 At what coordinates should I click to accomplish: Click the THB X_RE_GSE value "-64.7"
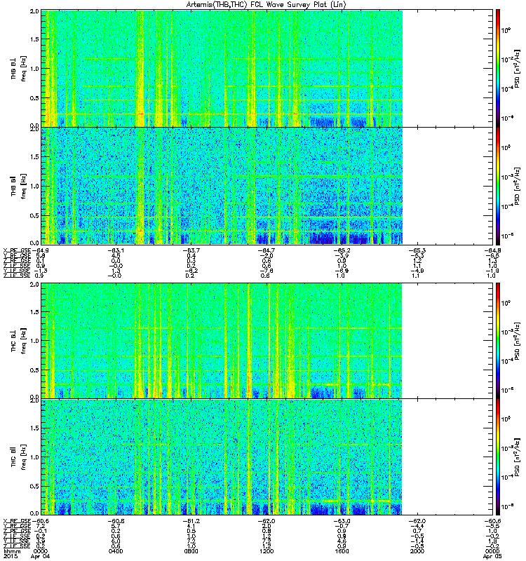tap(267, 250)
